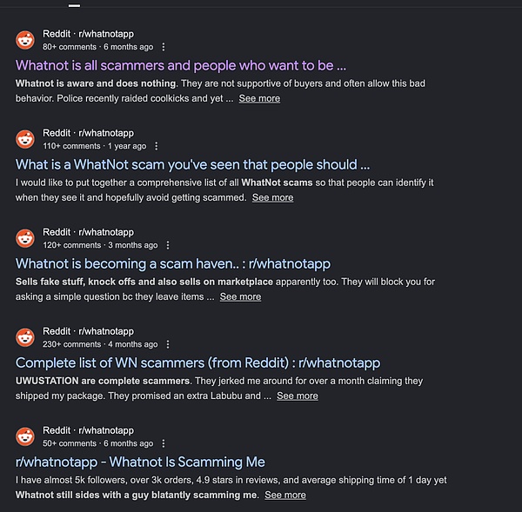This screenshot has height=512, width=522.
Task: Open three-dot menu for '120+ comments' result
Action: (168, 245)
